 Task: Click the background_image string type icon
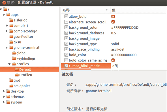tap(66, 38)
